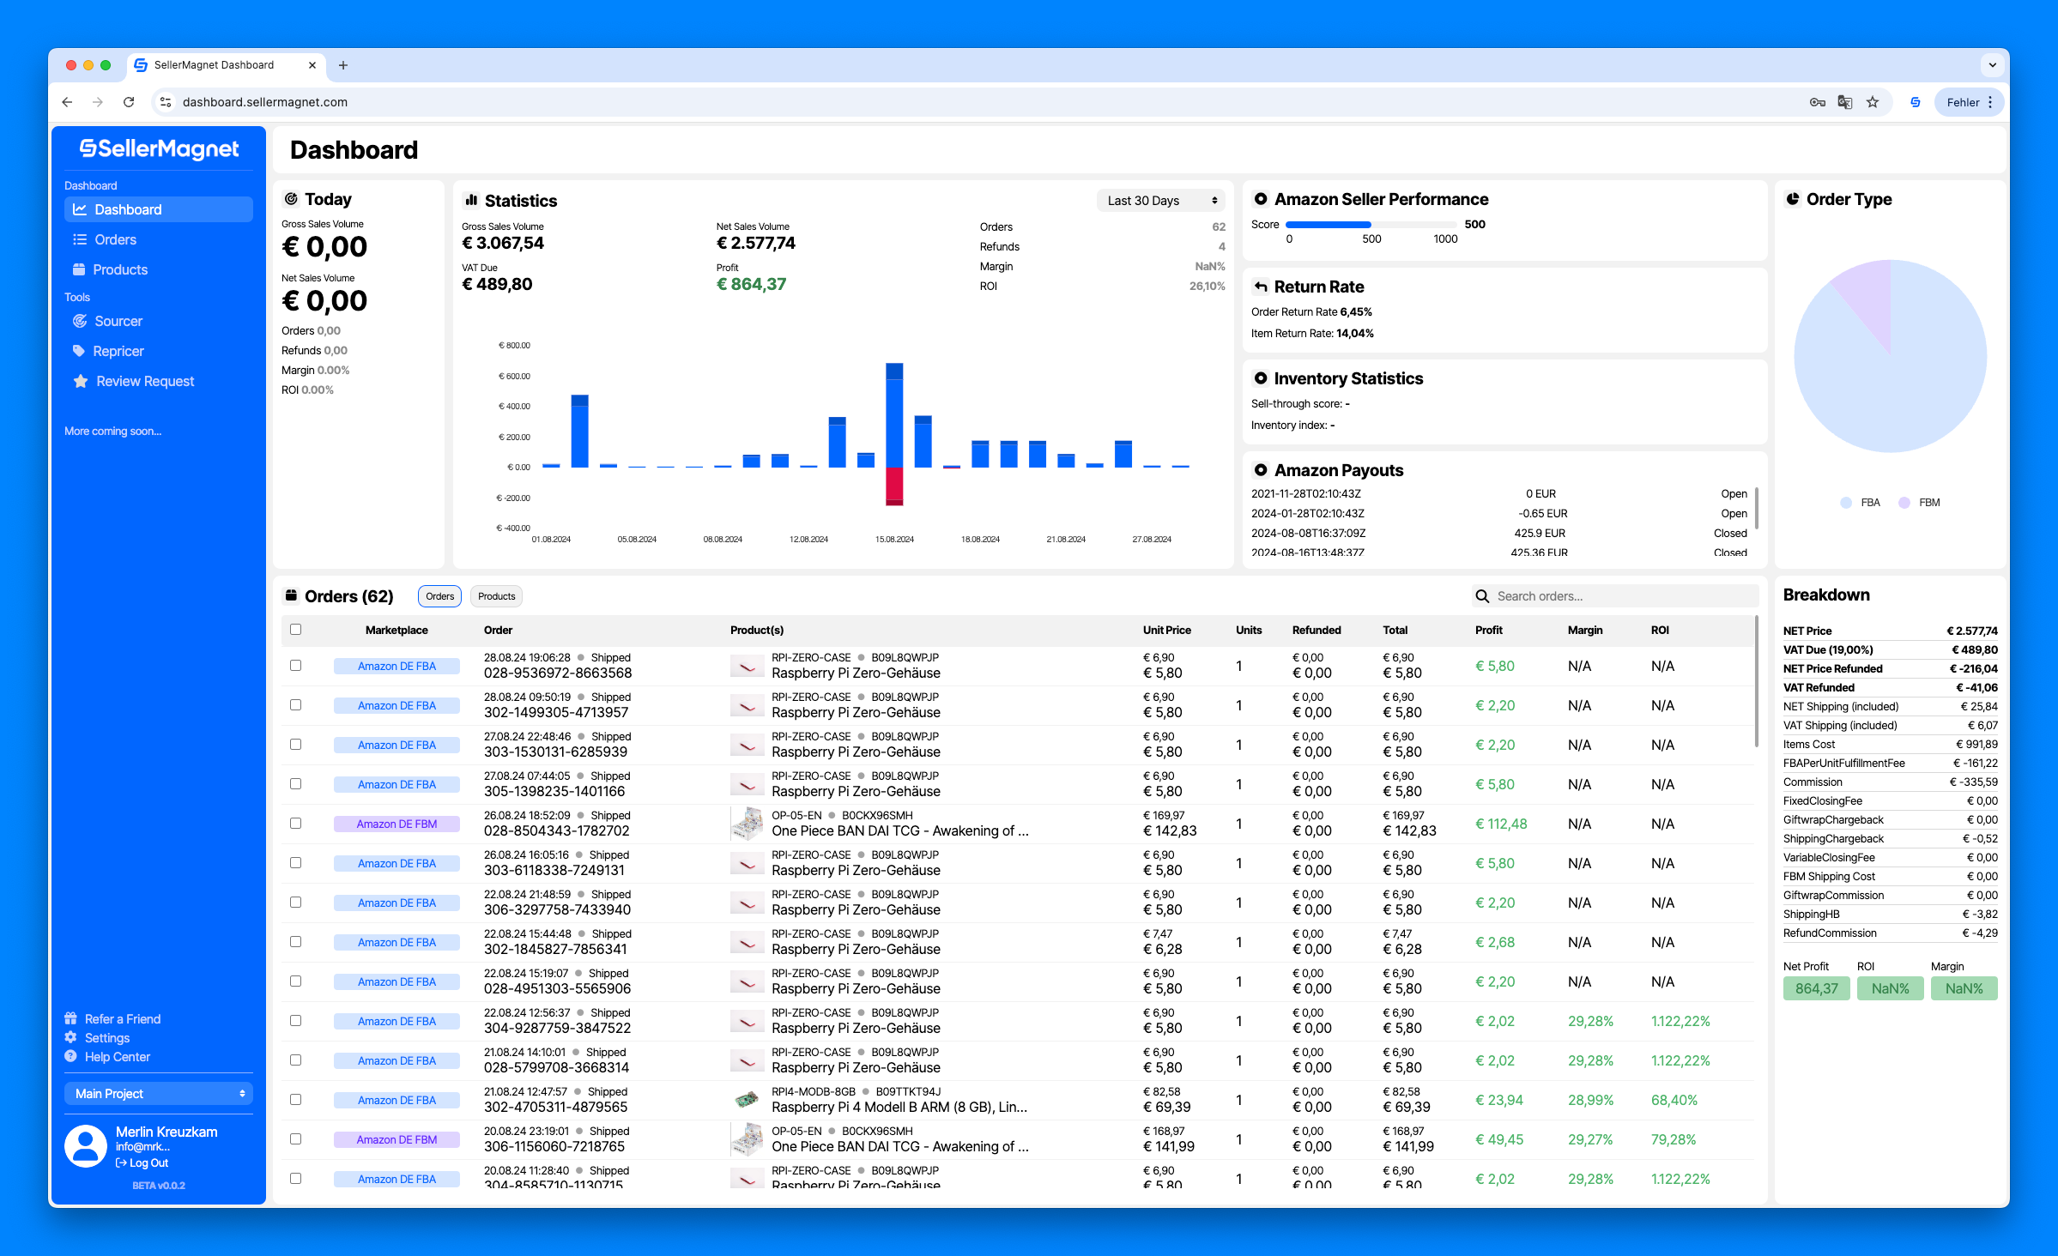Click the Statistics bar chart icon
The height and width of the screenshot is (1256, 2058).
tap(471, 200)
